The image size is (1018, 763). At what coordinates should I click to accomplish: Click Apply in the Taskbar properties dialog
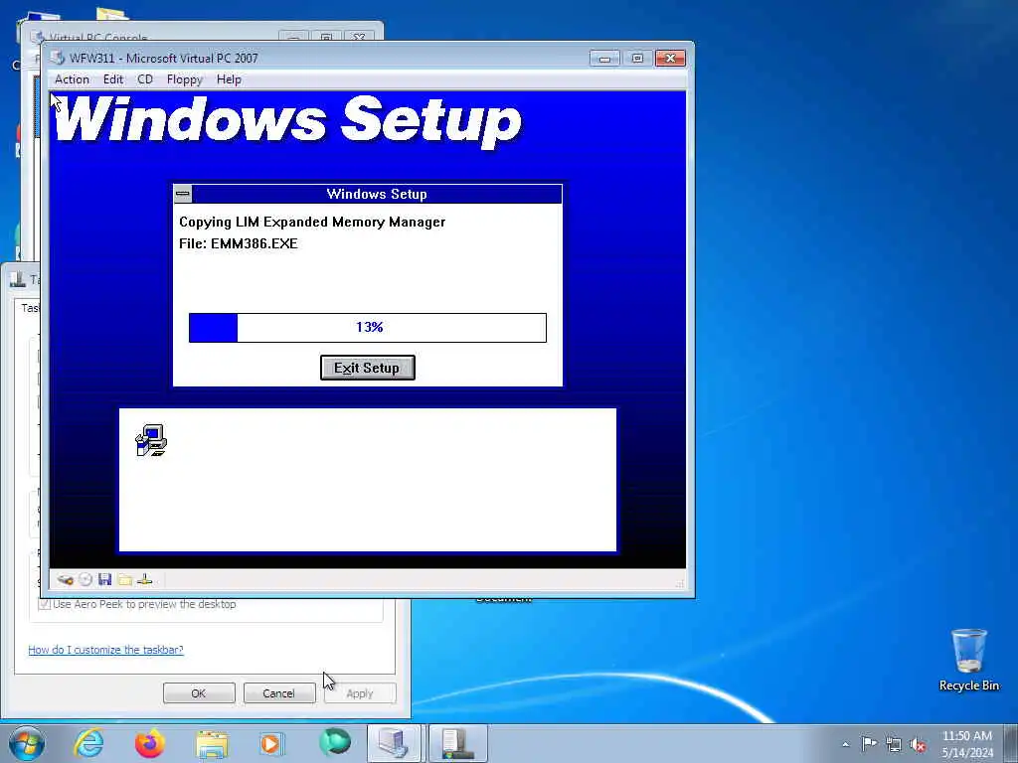coord(360,692)
